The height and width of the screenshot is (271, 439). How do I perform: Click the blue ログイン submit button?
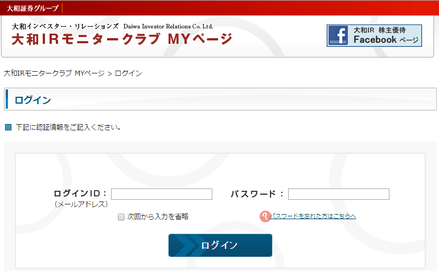pos(220,245)
